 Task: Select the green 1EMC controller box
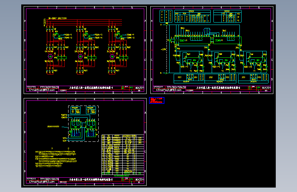(x=192, y=40)
